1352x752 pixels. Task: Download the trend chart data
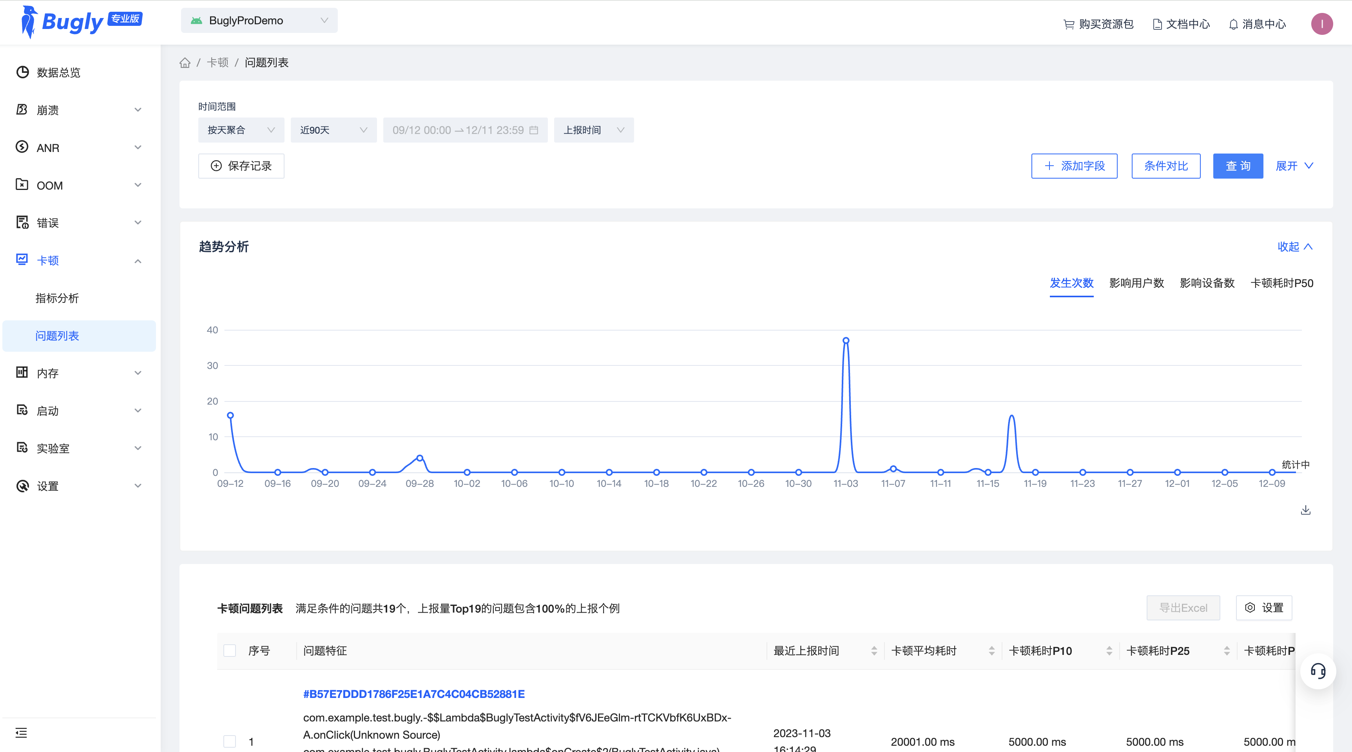point(1306,510)
